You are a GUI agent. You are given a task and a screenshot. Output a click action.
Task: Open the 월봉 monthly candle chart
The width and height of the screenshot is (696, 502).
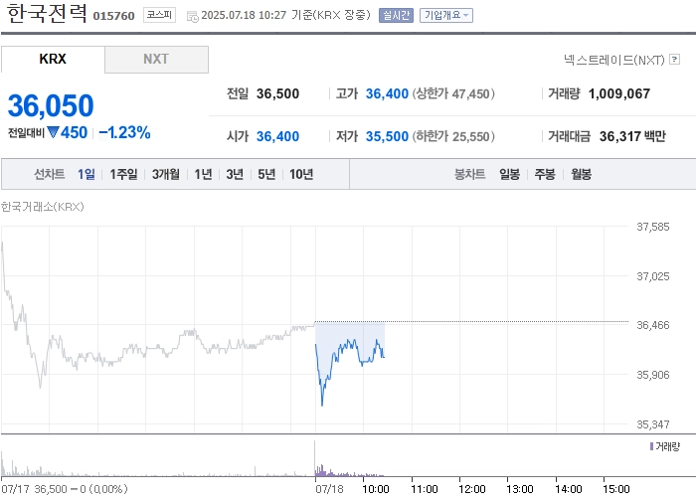[581, 174]
